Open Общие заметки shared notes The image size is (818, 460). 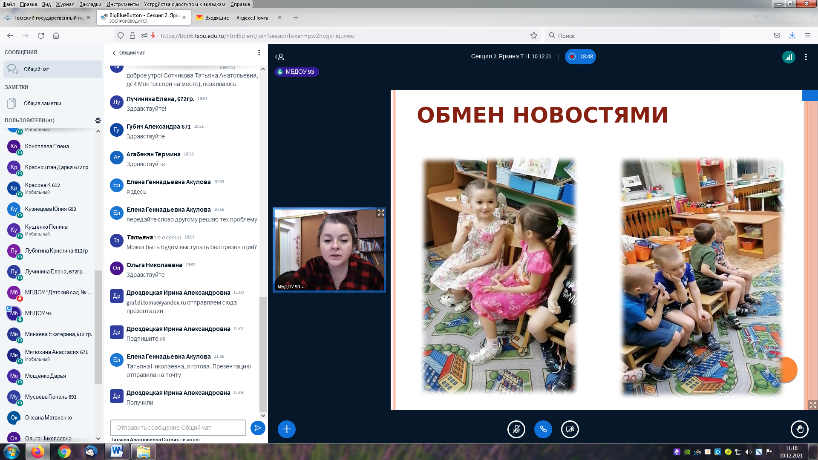pyautogui.click(x=42, y=103)
